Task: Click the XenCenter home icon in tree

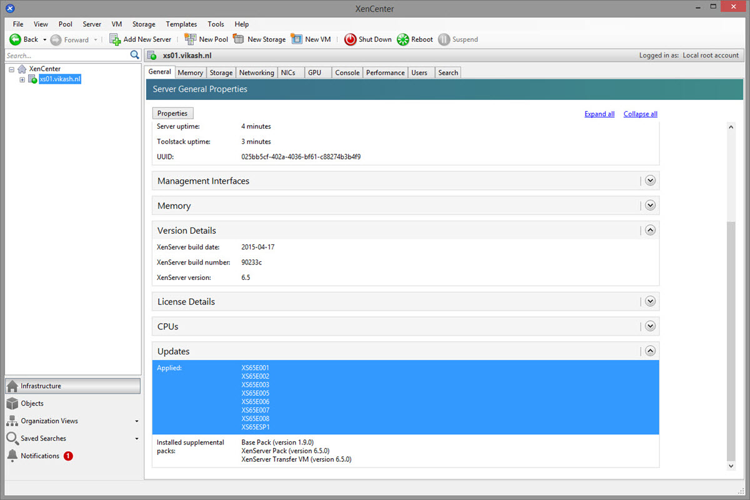Action: [22, 69]
